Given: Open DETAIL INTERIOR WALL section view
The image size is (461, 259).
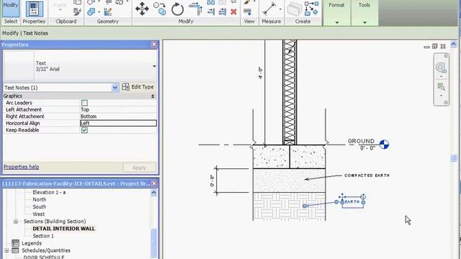Looking at the screenshot, I should point(64,229).
